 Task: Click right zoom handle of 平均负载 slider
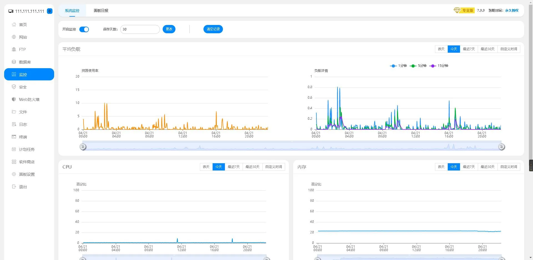[501, 147]
